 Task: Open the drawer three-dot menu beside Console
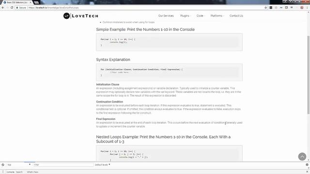pos(3,172)
